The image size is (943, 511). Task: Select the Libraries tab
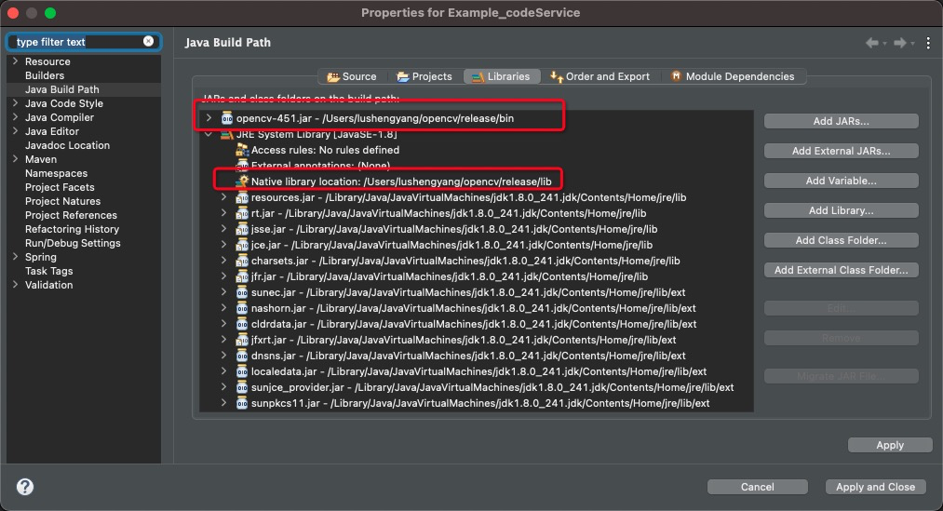(x=502, y=76)
